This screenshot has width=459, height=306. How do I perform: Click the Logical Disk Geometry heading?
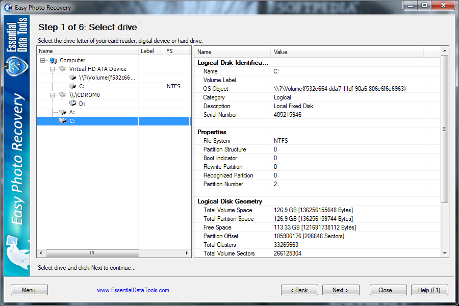(229, 201)
